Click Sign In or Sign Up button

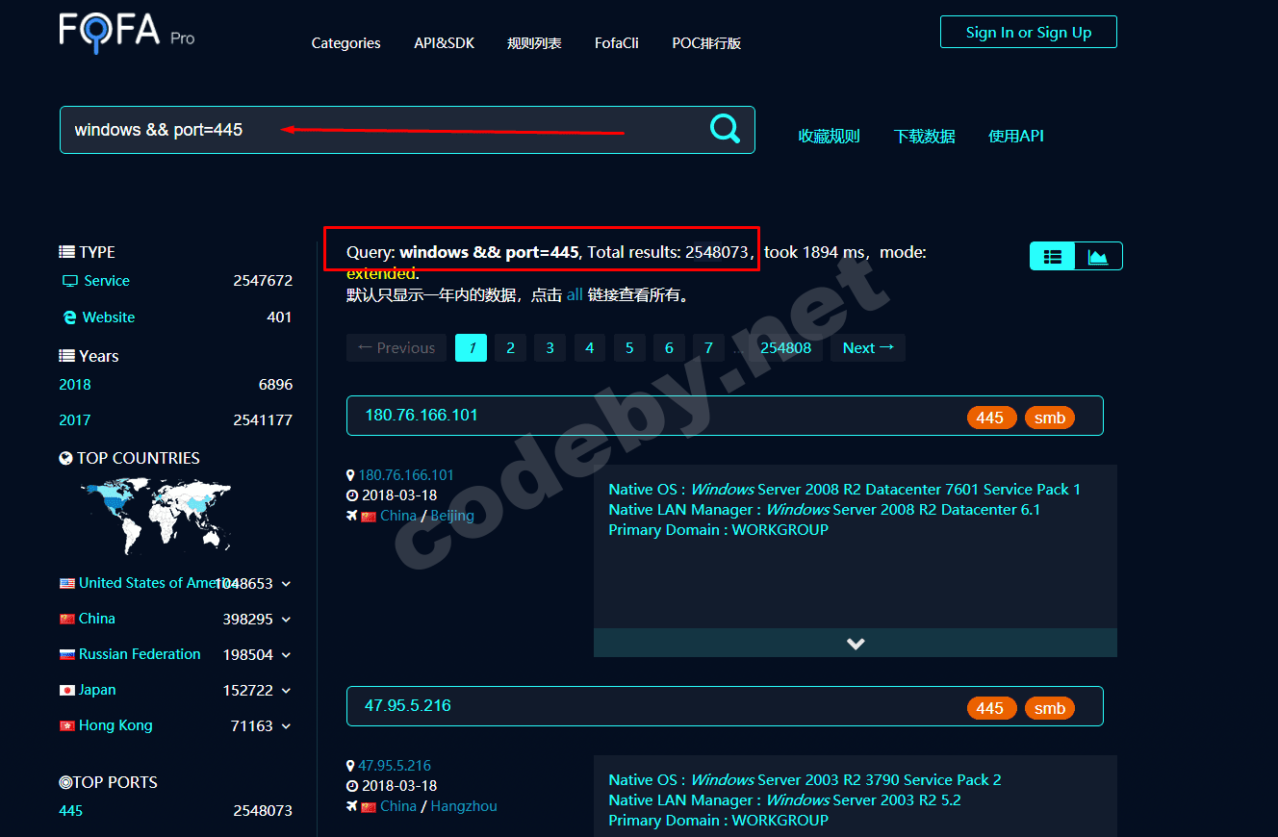tap(1029, 32)
